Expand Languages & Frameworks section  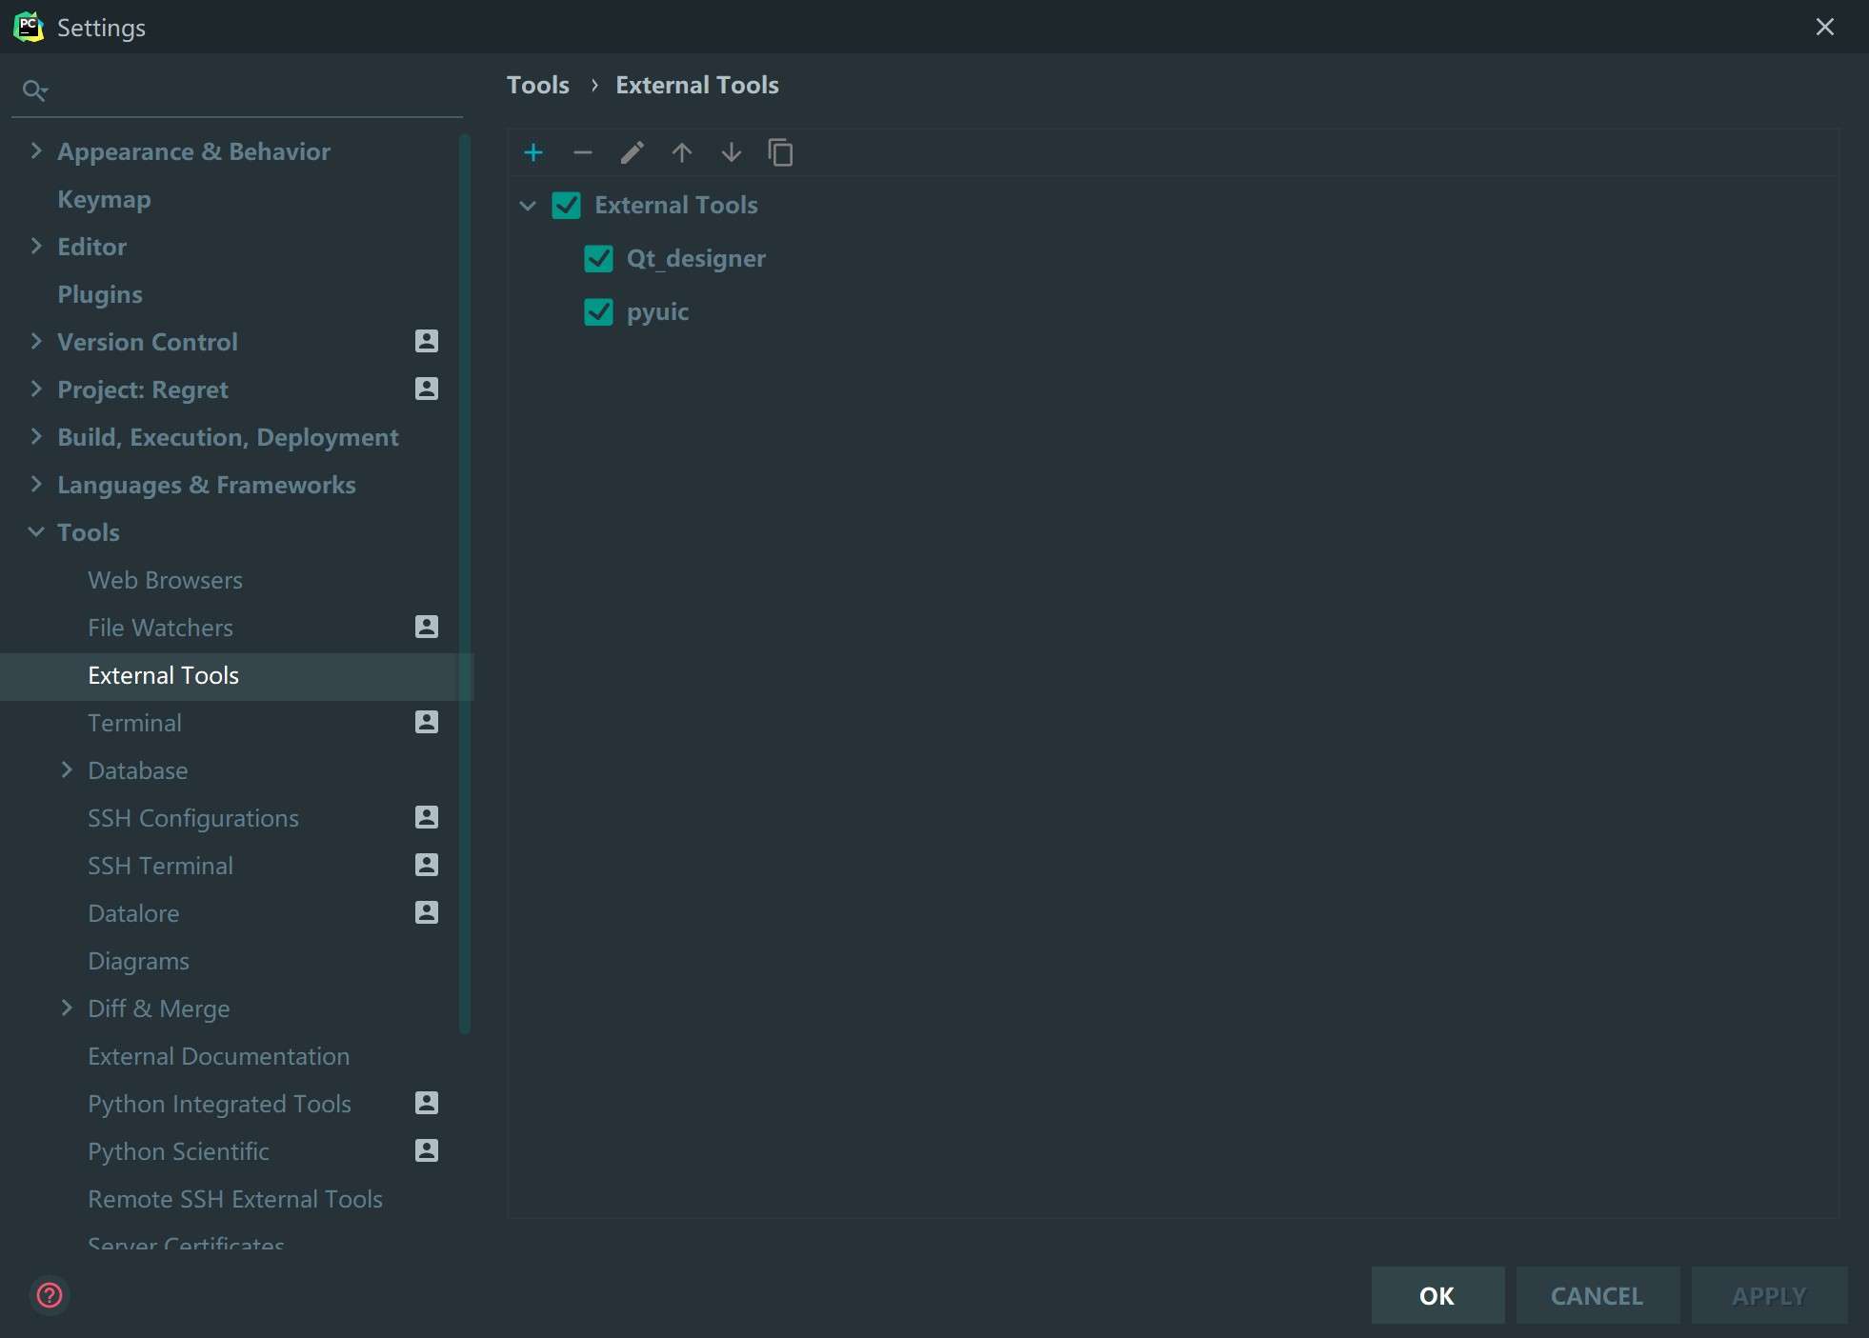pos(36,484)
